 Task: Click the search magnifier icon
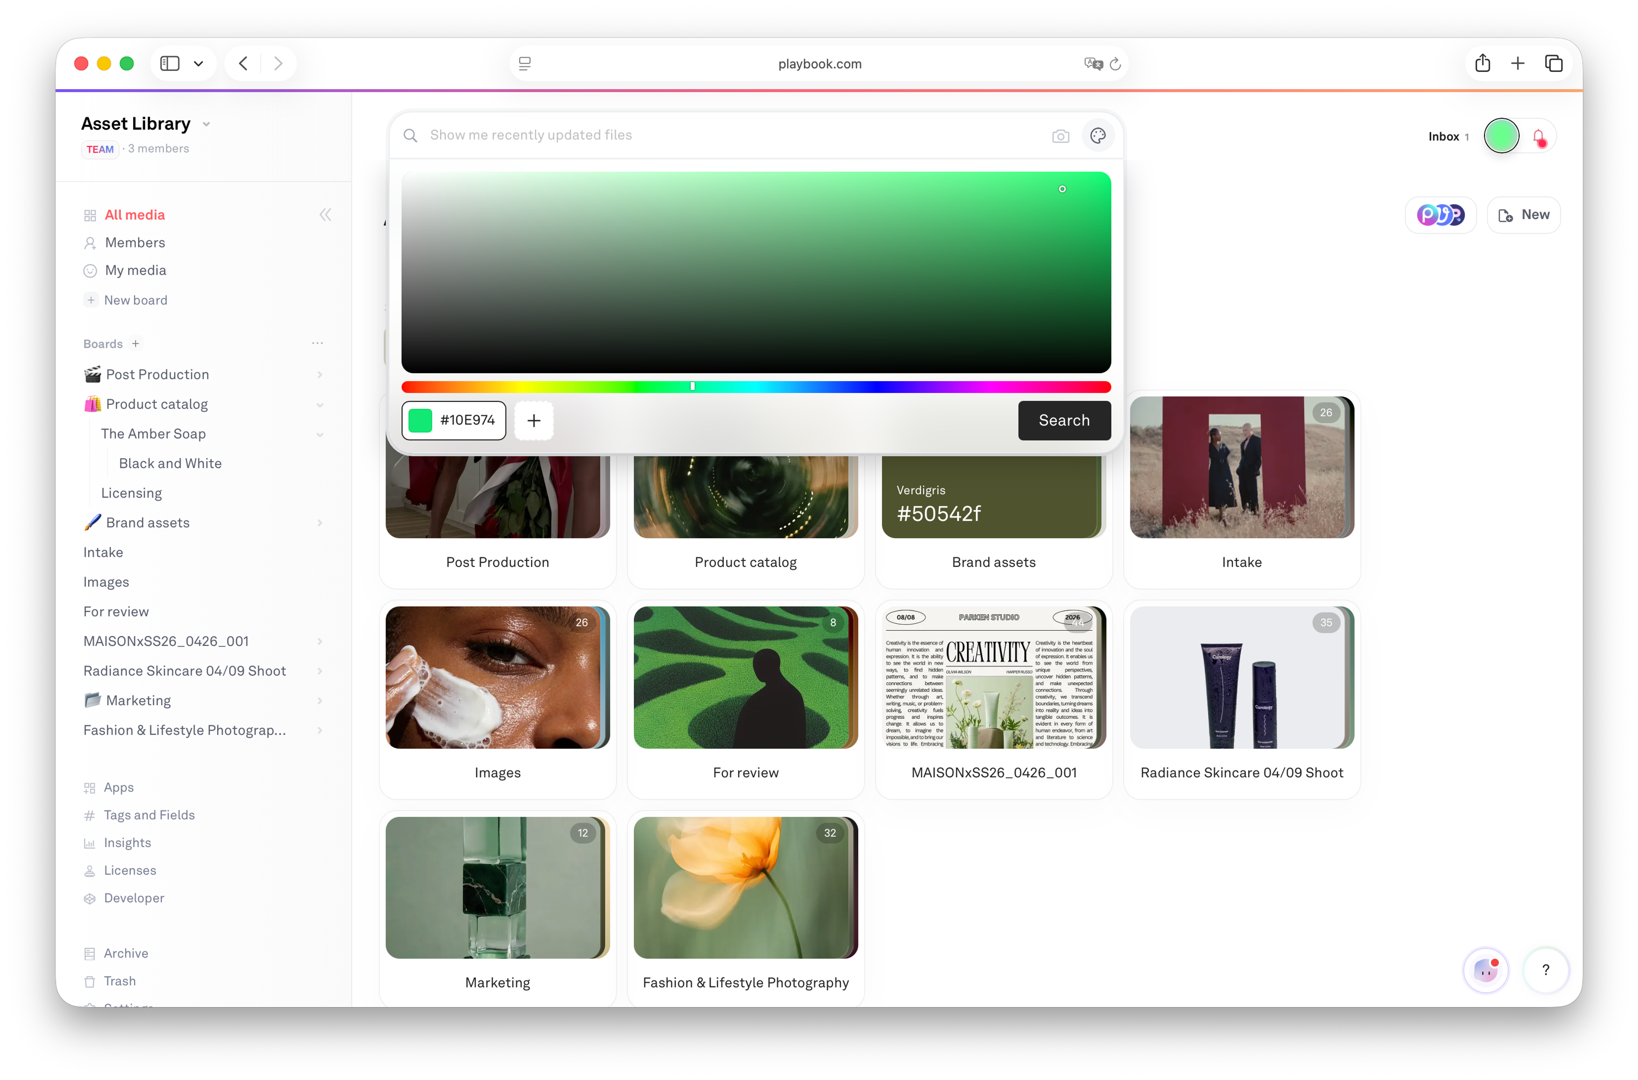coord(410,135)
